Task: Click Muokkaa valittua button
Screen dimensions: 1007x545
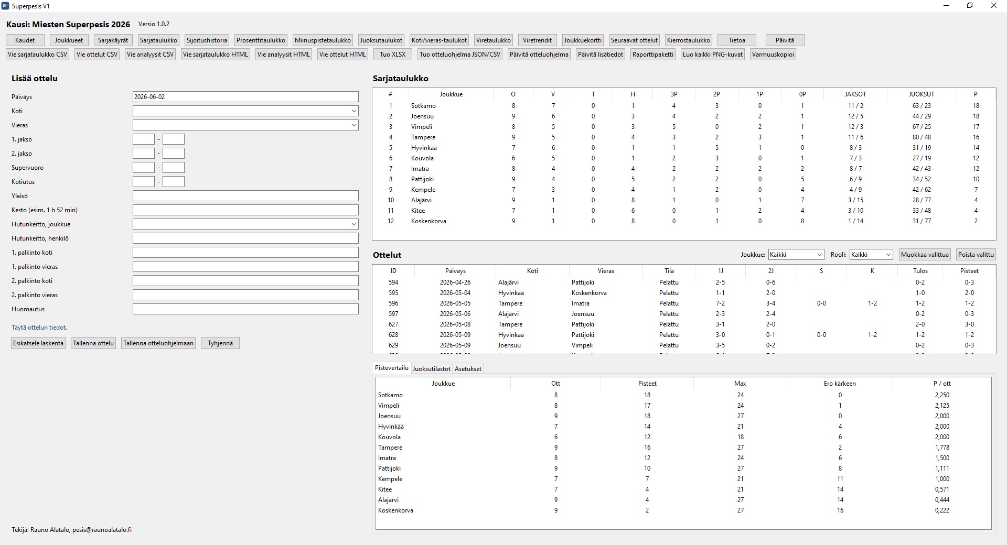Action: point(925,255)
